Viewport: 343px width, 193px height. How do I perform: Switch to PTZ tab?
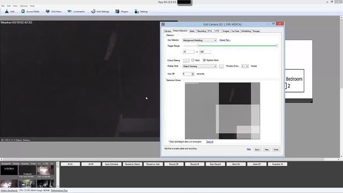pos(210,31)
